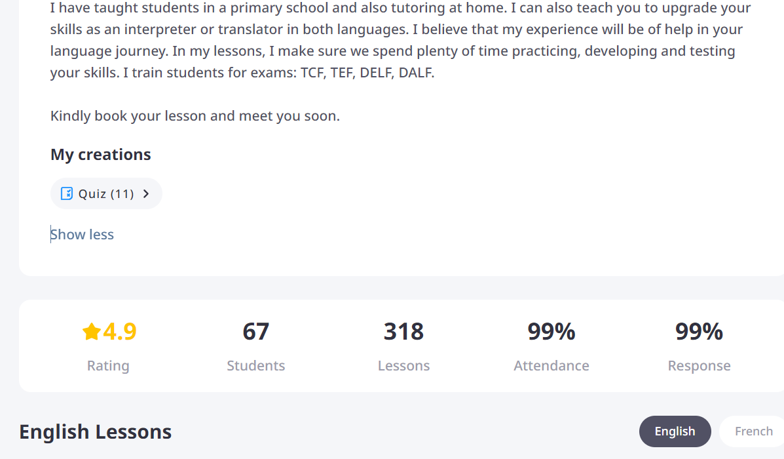
Task: Collapse the bio with Show less
Action: pos(83,235)
